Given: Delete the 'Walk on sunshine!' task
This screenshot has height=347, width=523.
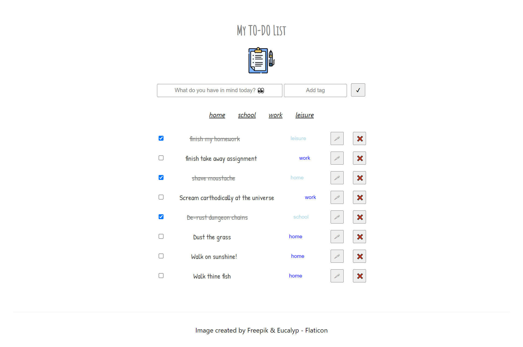Looking at the screenshot, I should (x=359, y=256).
